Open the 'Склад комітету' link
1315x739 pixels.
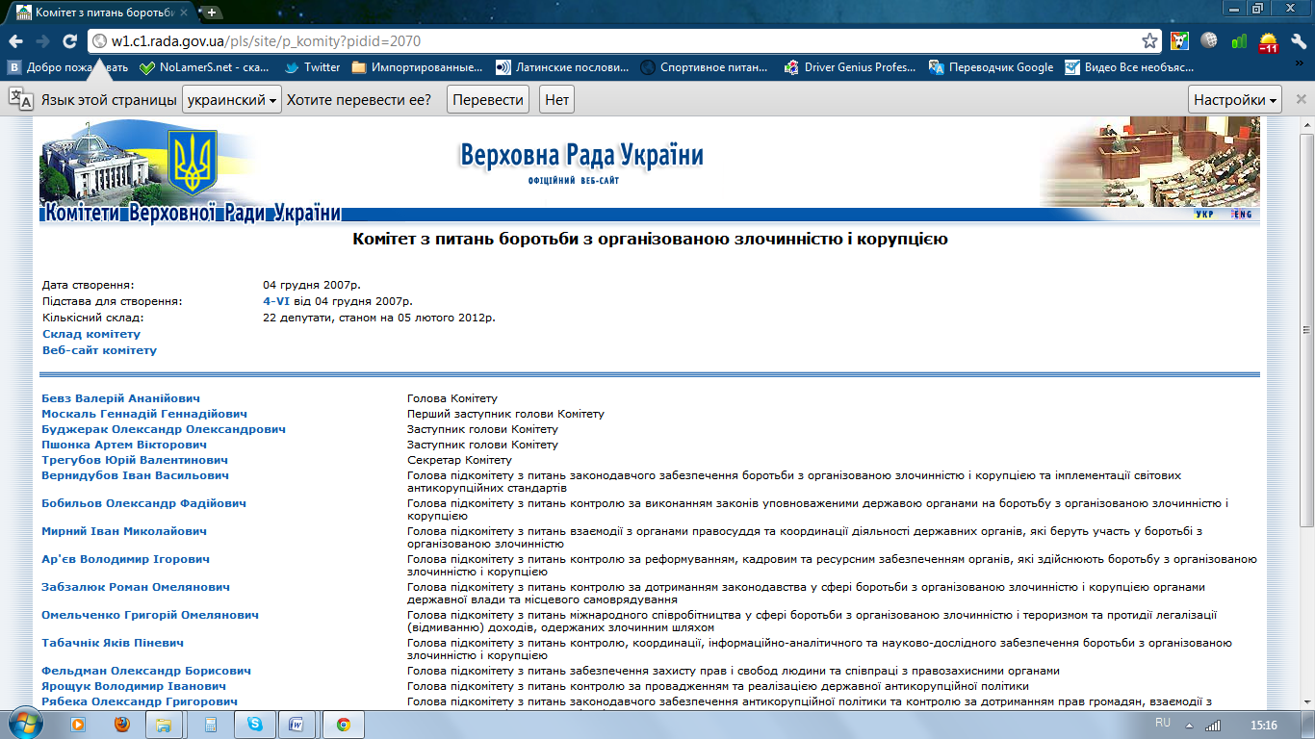(x=91, y=334)
